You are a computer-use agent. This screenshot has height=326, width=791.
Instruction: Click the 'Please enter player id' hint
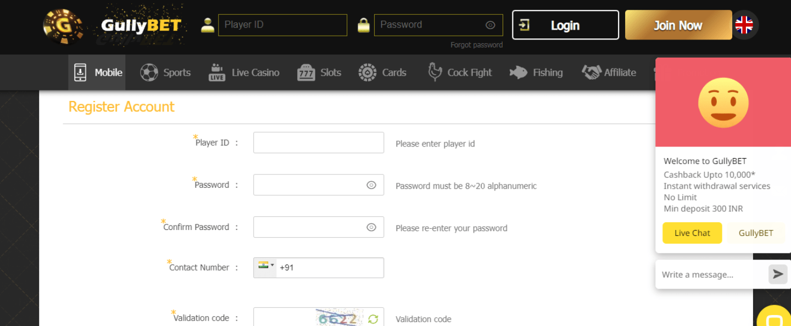pos(435,144)
